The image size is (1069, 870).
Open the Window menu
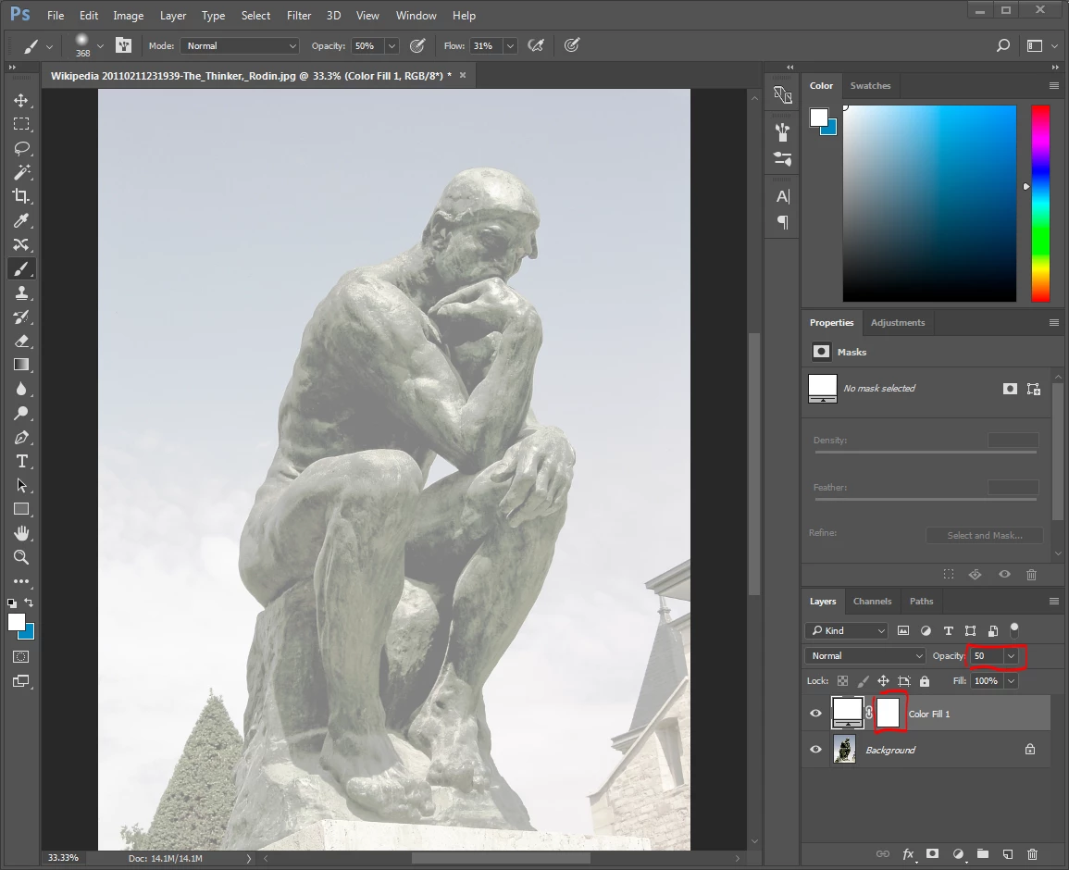coord(416,15)
